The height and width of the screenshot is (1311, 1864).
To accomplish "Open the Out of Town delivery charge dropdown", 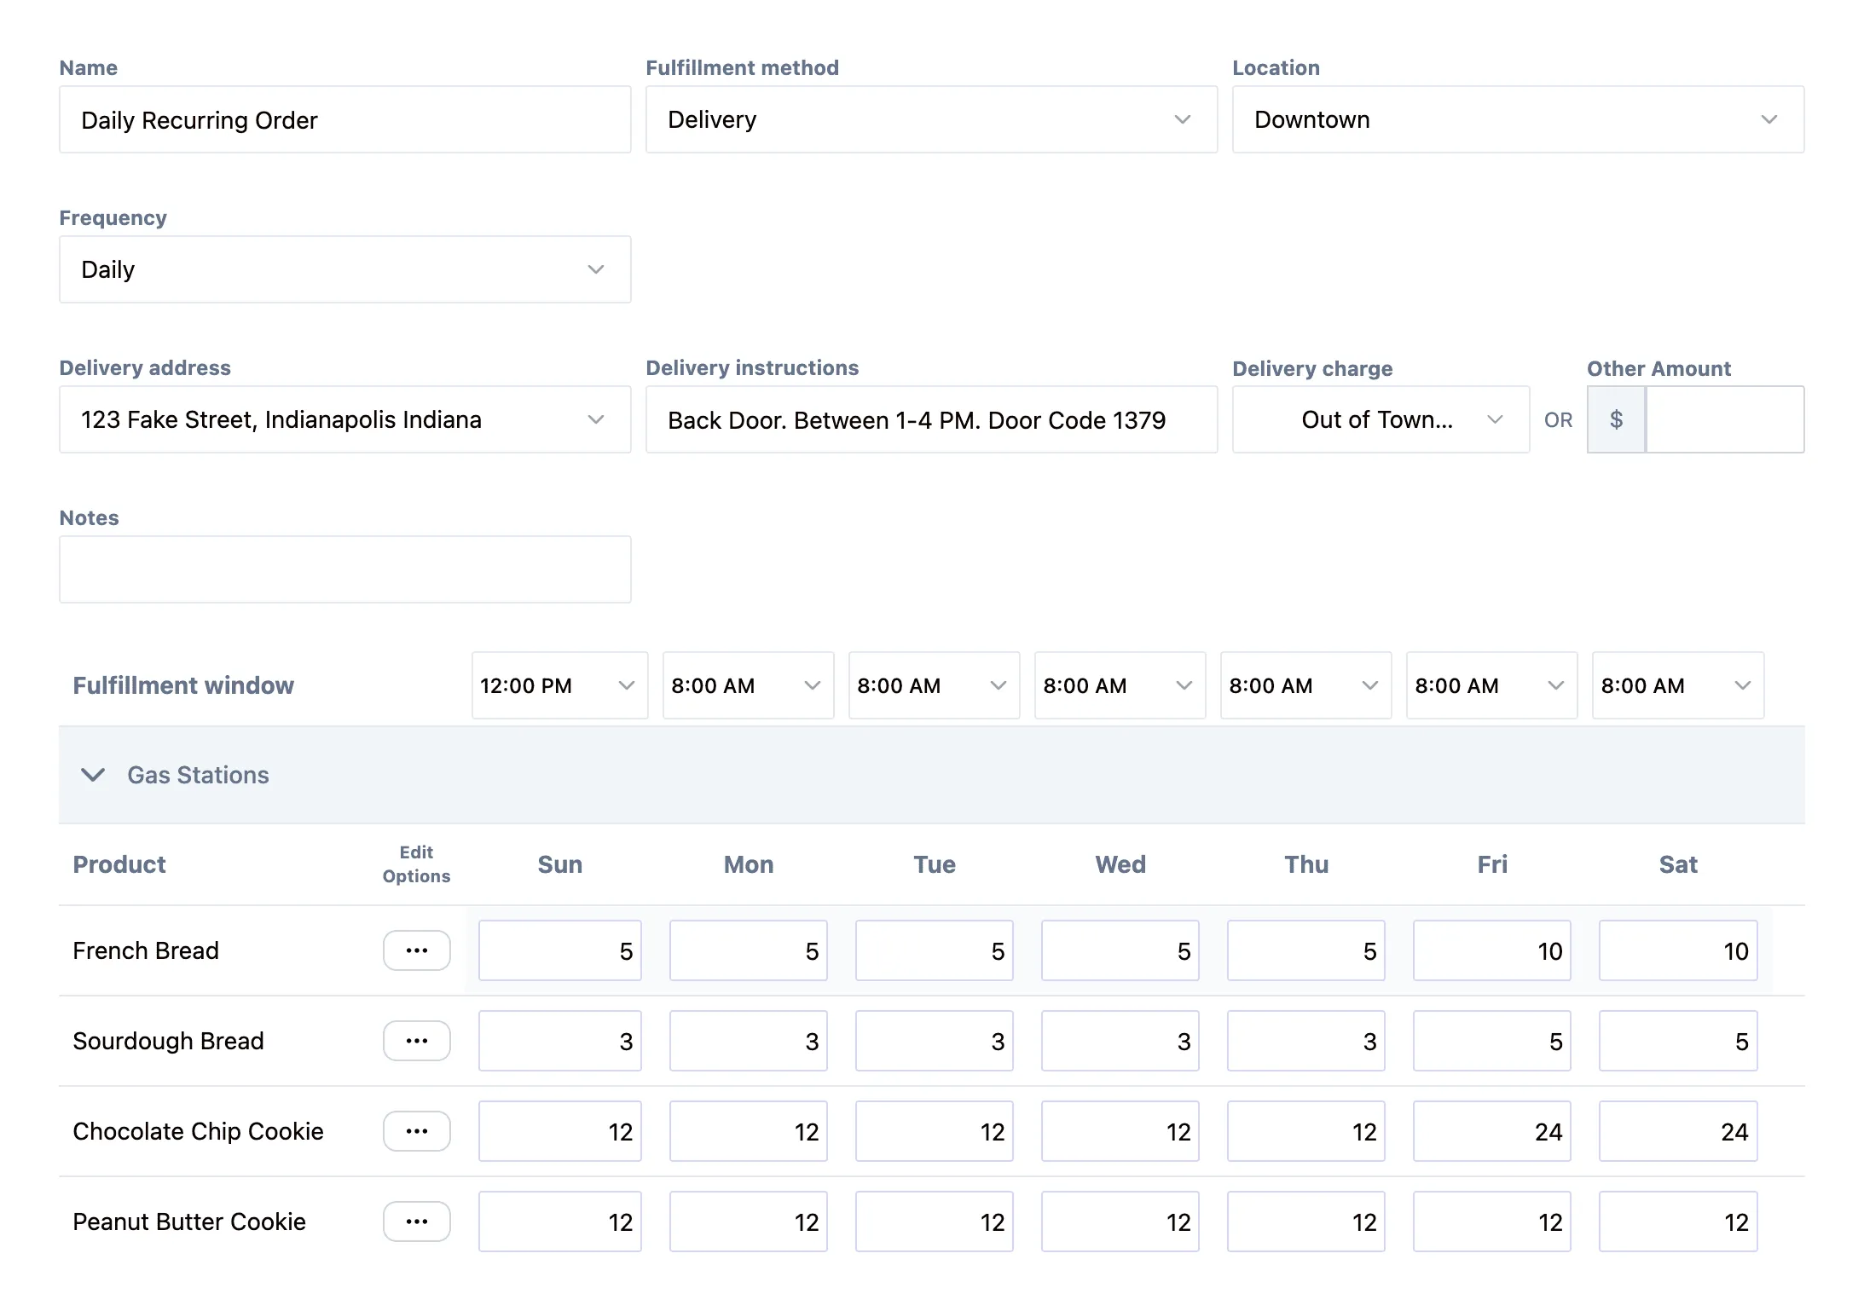I will click(x=1380, y=419).
